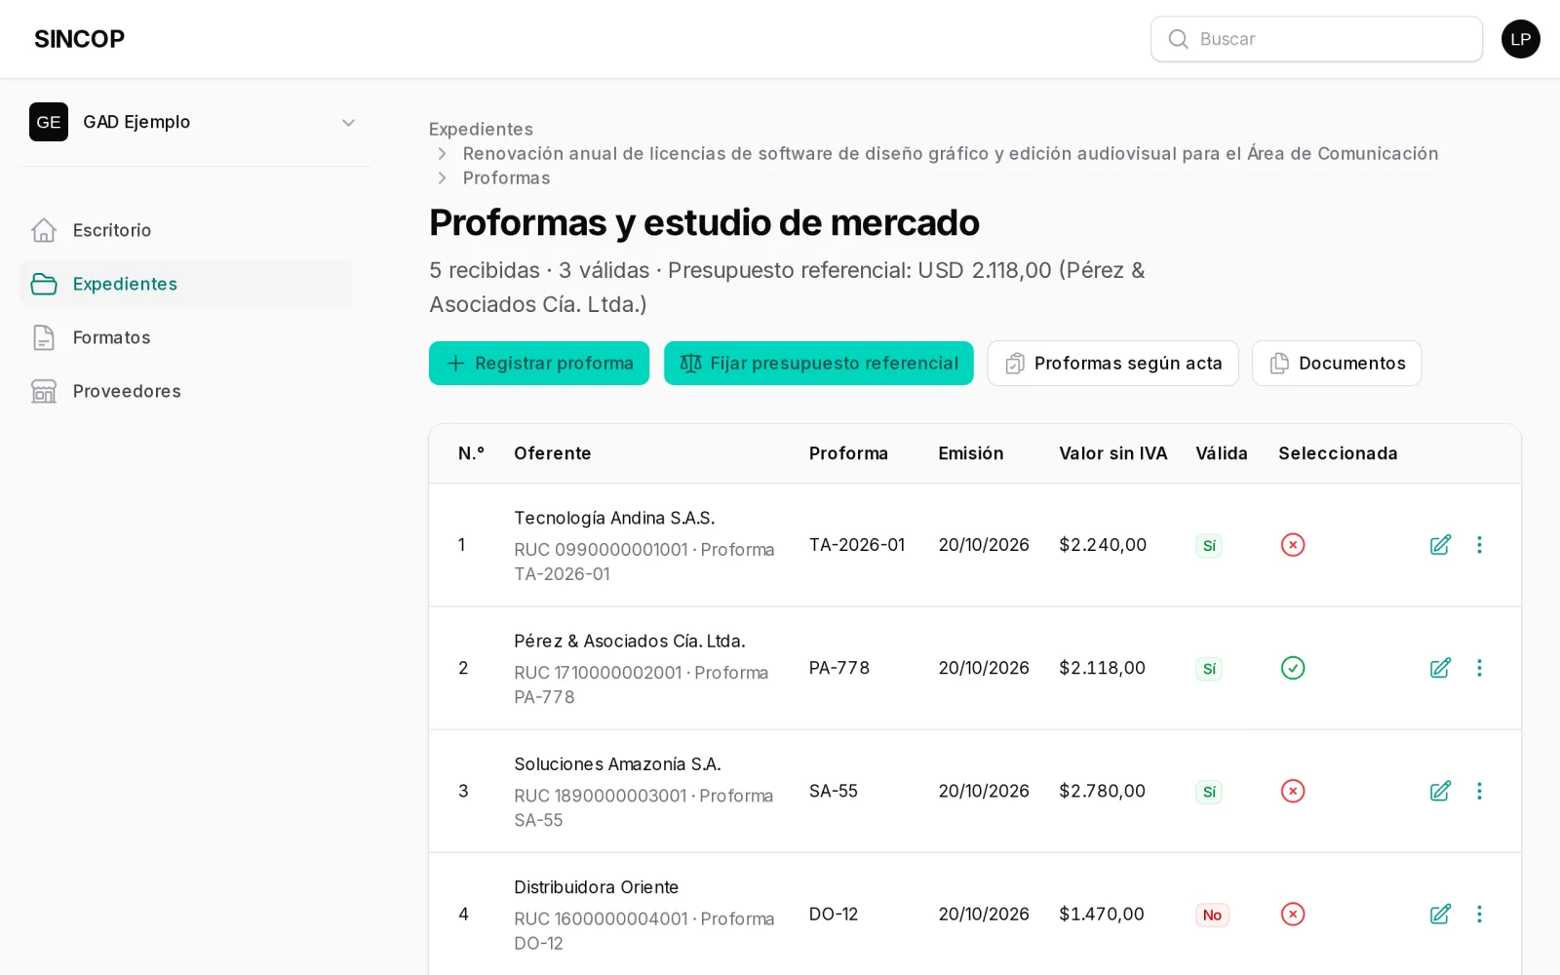Follow the Expedientes breadcrumb link

point(481,129)
